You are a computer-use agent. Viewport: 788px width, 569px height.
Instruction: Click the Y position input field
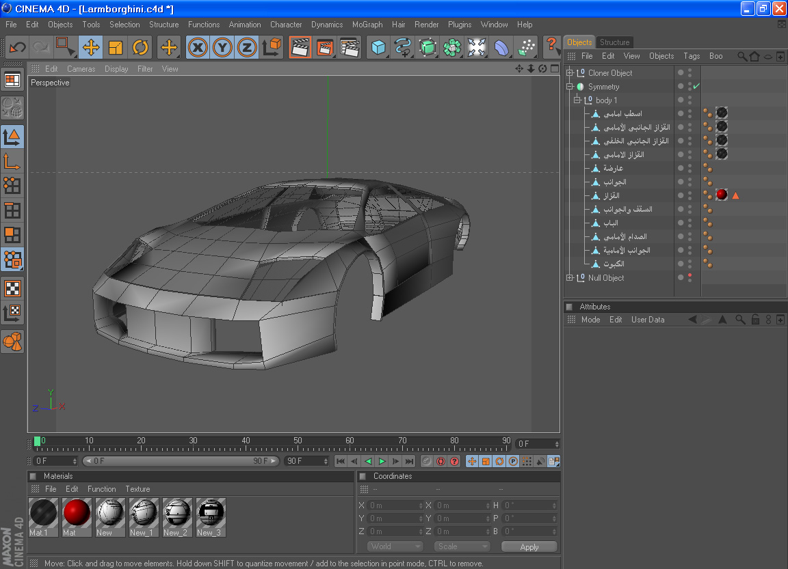393,518
